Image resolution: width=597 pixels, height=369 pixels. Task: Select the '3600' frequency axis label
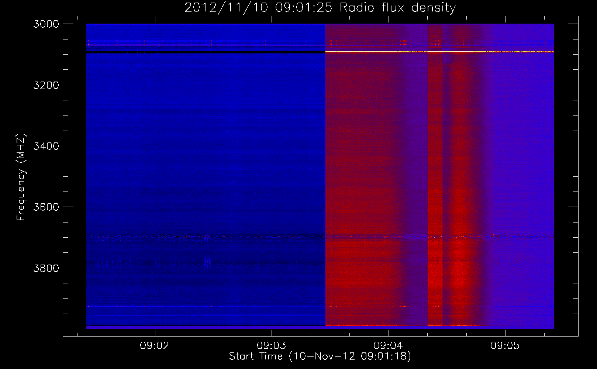[x=46, y=207]
